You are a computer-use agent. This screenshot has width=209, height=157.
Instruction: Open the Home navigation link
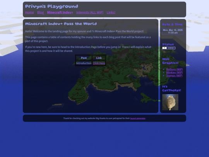click(x=29, y=12)
